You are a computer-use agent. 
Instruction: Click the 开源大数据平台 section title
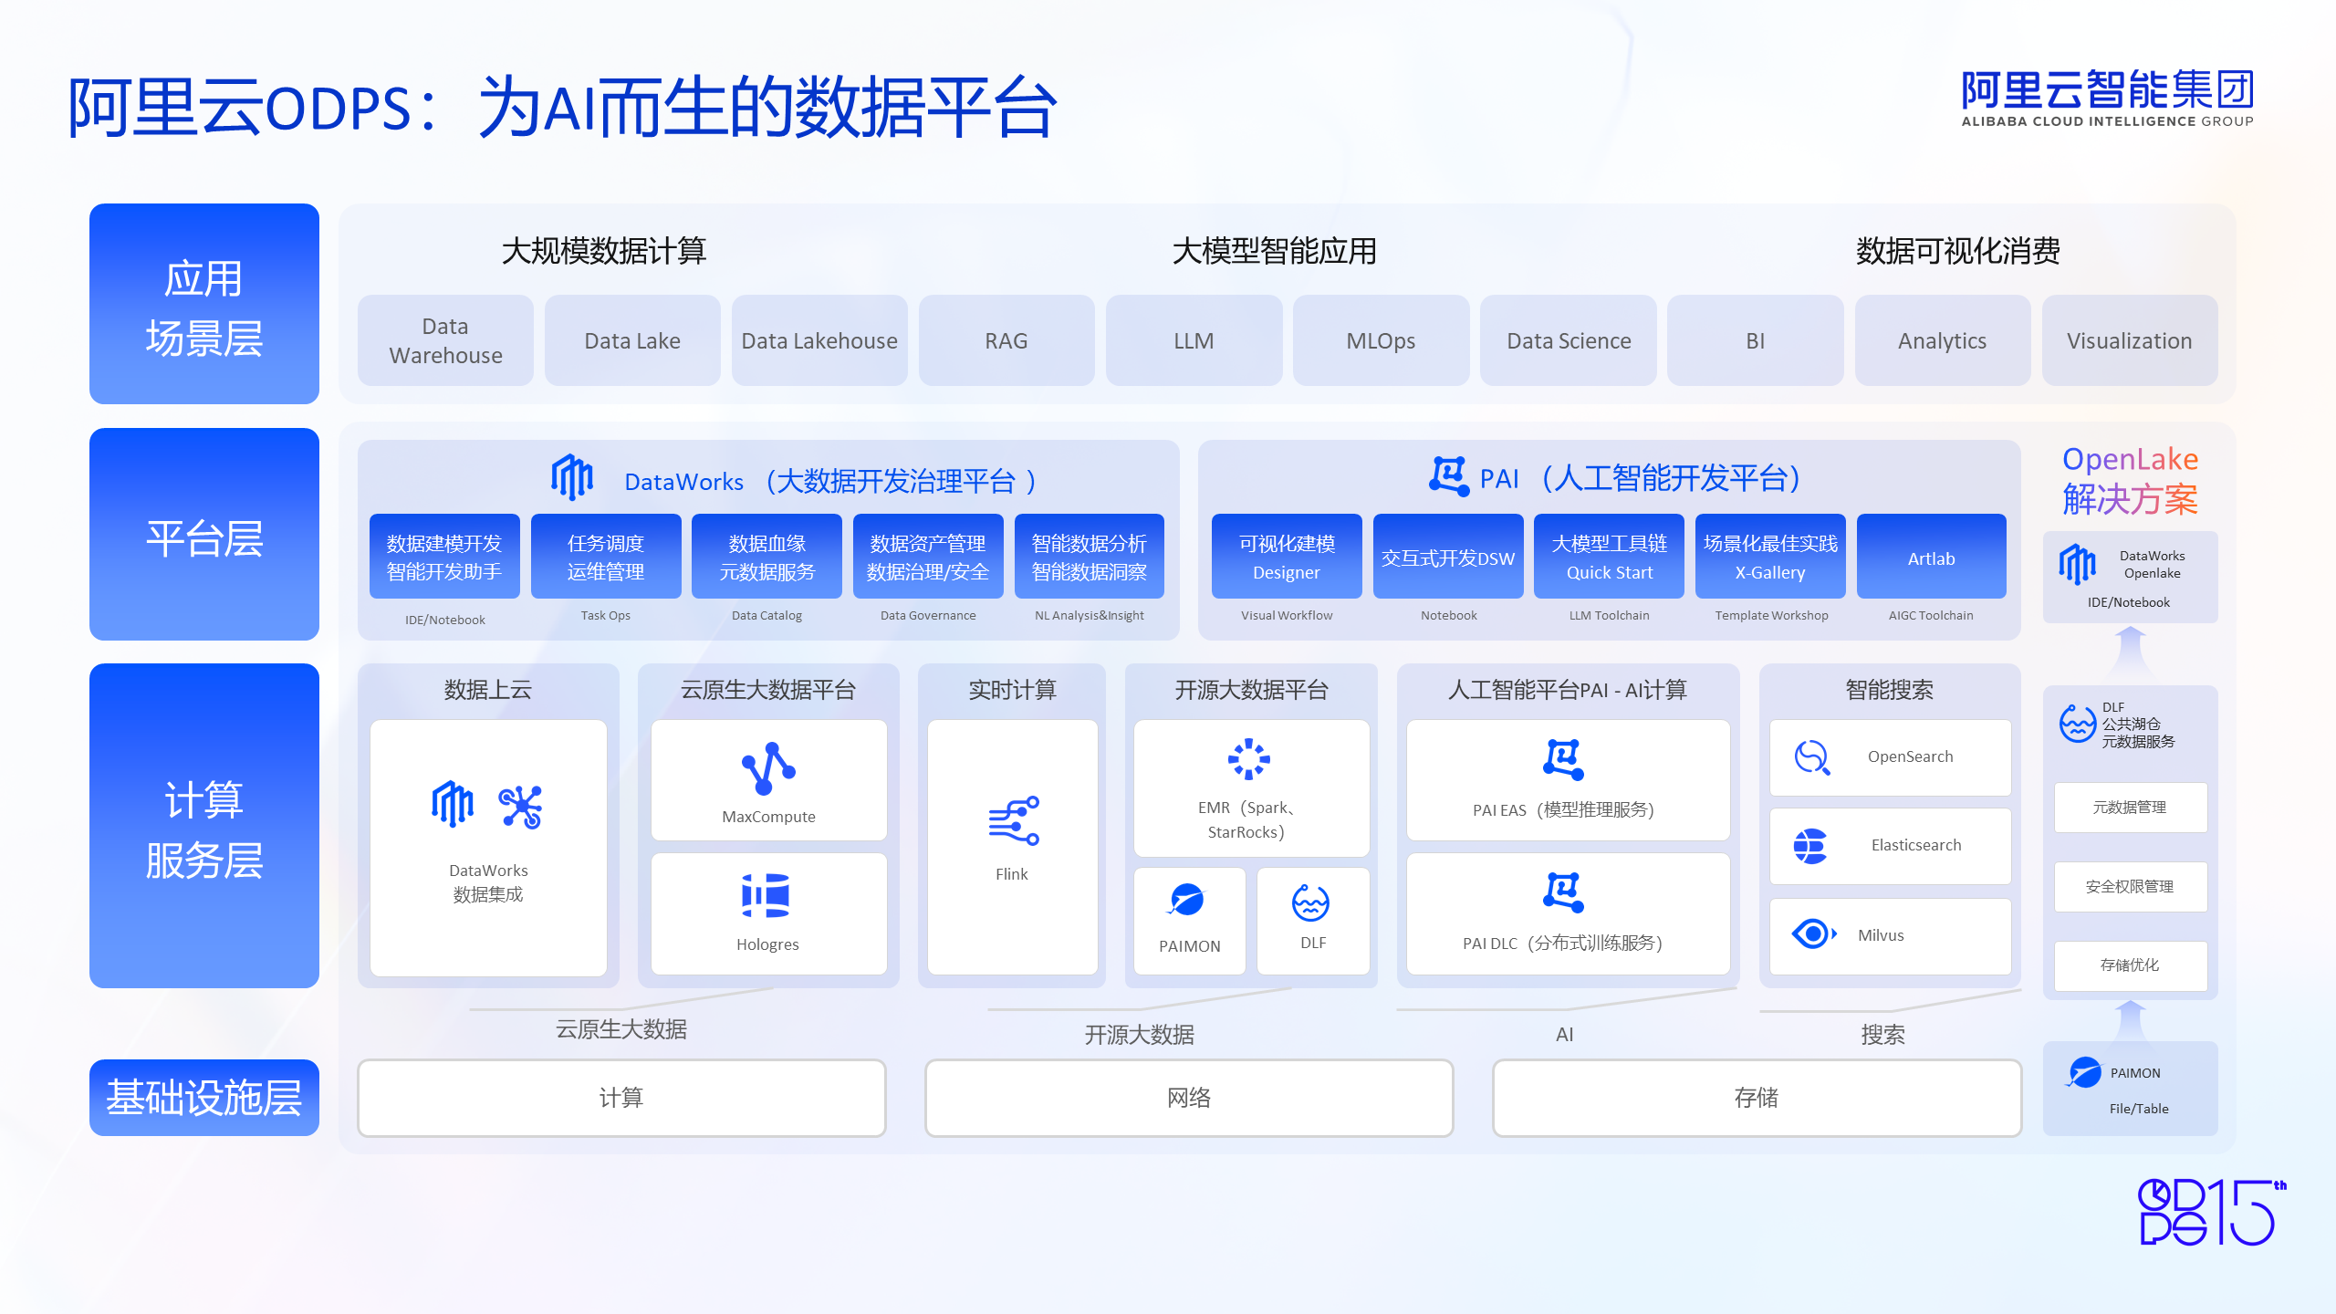(1251, 690)
